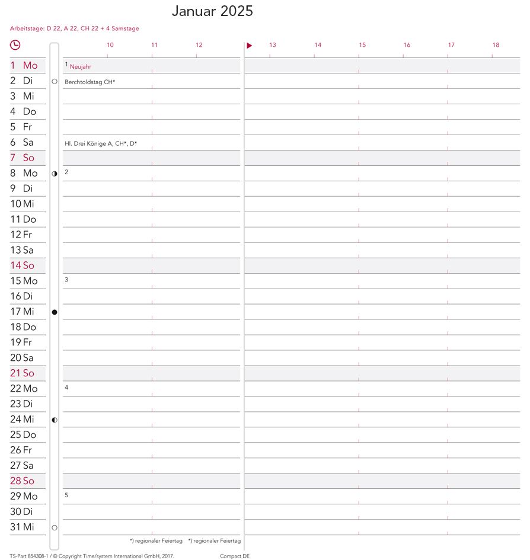Viewport: 530px width, 560px height.
Task: Click the 18 hour column header
Action: (x=496, y=44)
